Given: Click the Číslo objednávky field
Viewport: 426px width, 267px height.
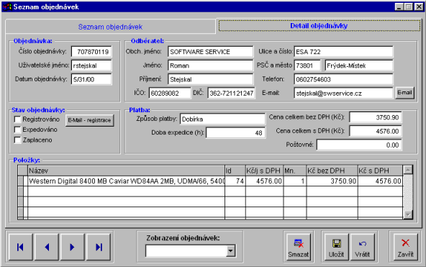Looking at the screenshot, I should tap(91, 52).
